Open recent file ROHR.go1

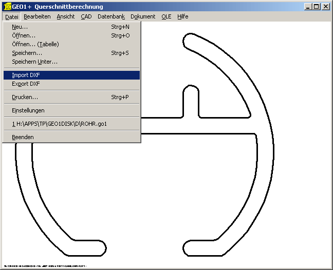point(59,124)
